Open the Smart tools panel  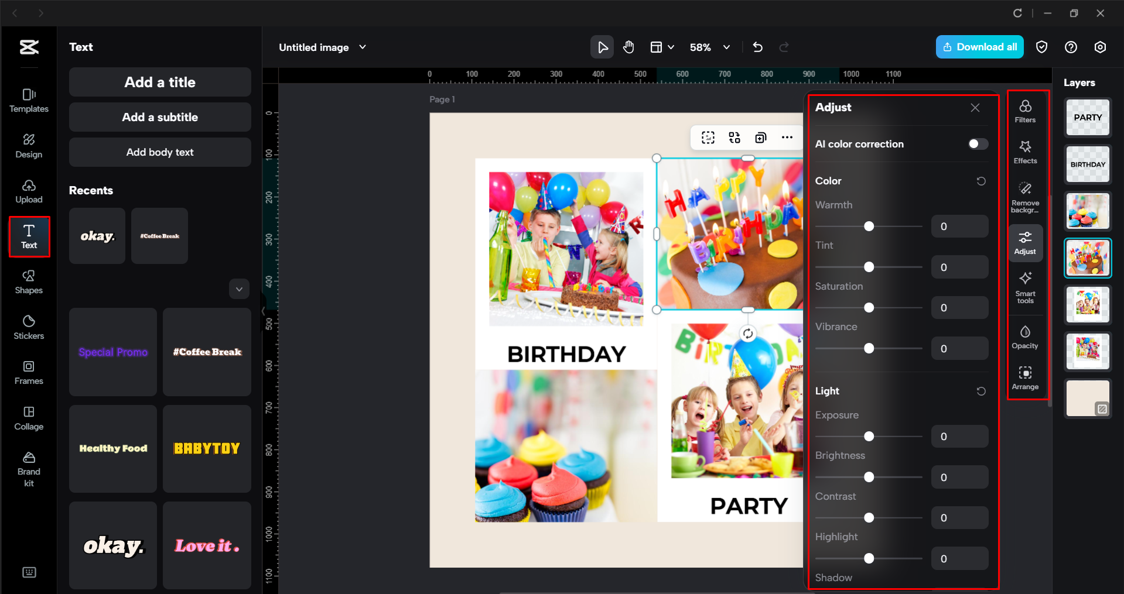(1025, 287)
